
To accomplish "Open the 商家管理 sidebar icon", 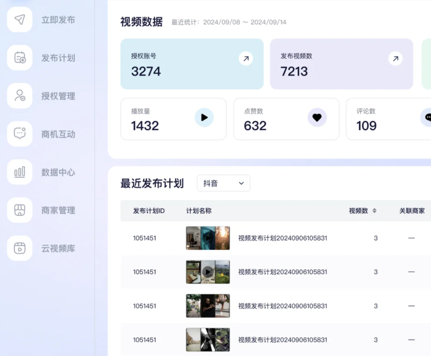I will pyautogui.click(x=19, y=210).
